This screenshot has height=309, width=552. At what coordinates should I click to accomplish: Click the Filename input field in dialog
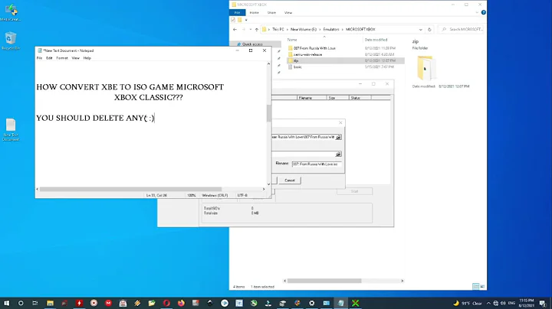317,164
